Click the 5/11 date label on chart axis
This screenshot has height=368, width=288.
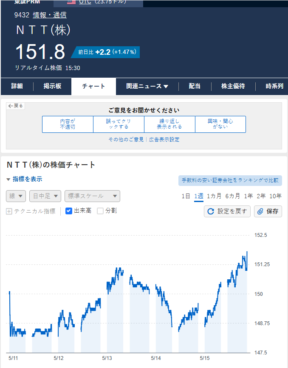pos(13,358)
